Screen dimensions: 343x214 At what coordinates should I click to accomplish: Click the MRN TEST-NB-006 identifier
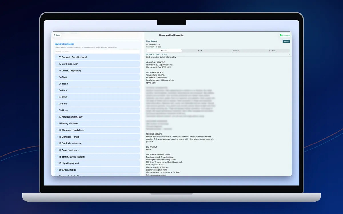153,47
